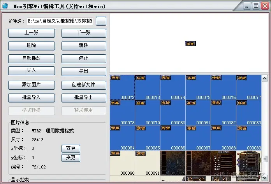
Task: Click the size value 28*13
Action: tap(37, 140)
